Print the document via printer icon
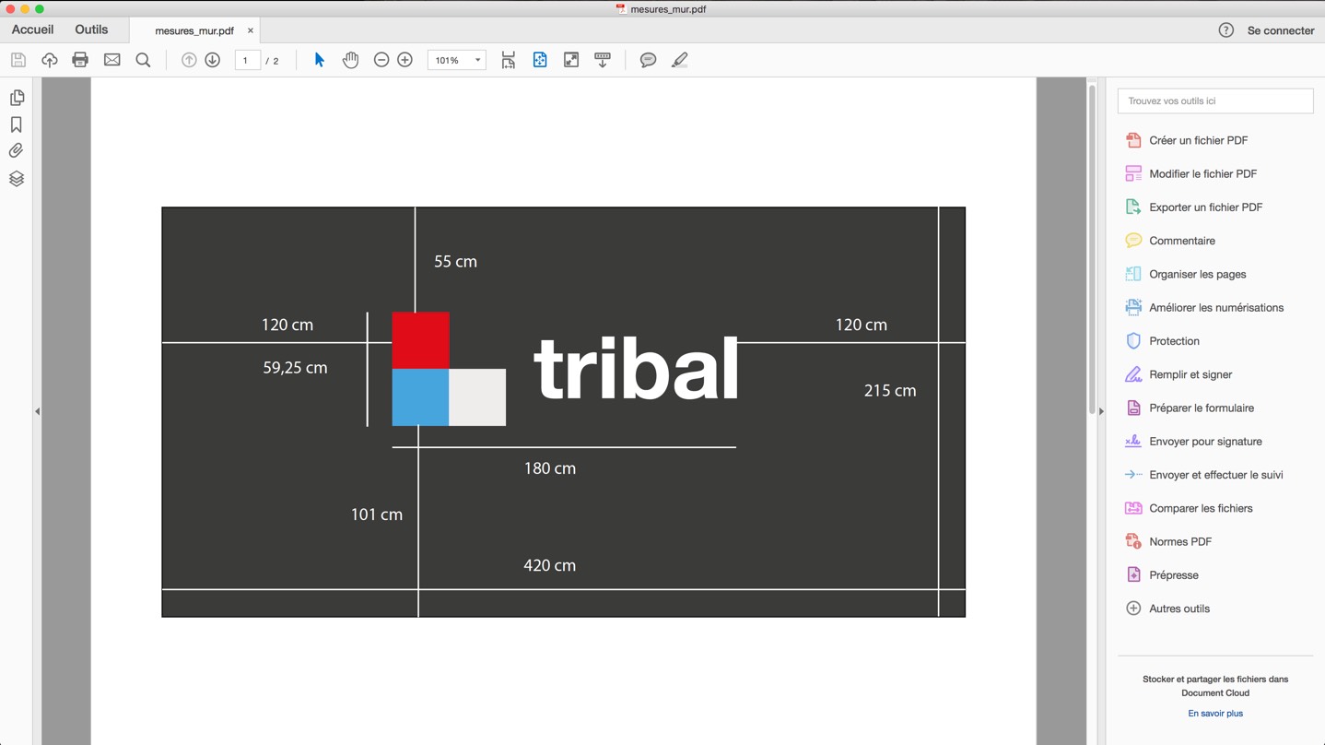This screenshot has width=1325, height=745. click(80, 60)
